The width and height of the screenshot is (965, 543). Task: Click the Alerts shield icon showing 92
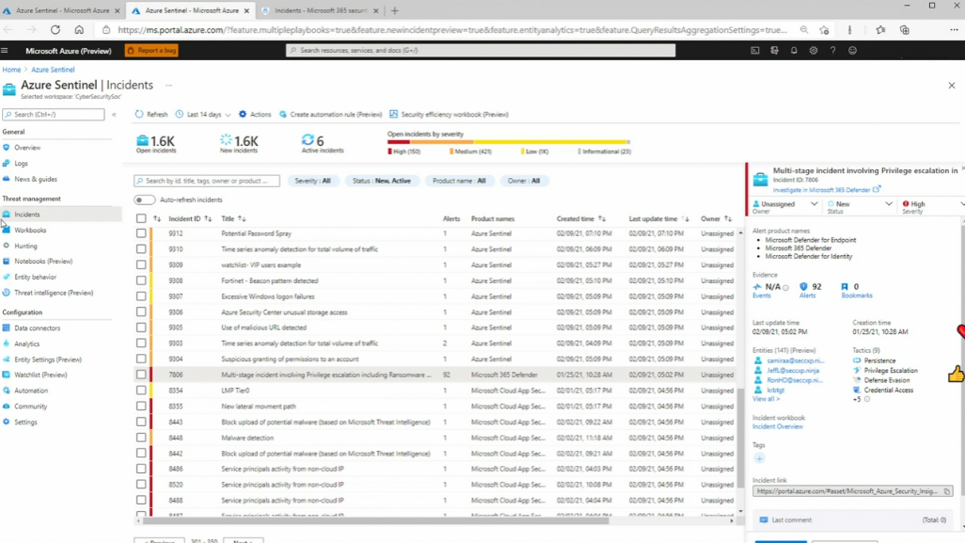pos(803,286)
